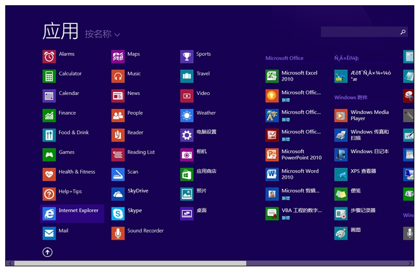
Task: Launch the Video app icon
Action: click(187, 96)
